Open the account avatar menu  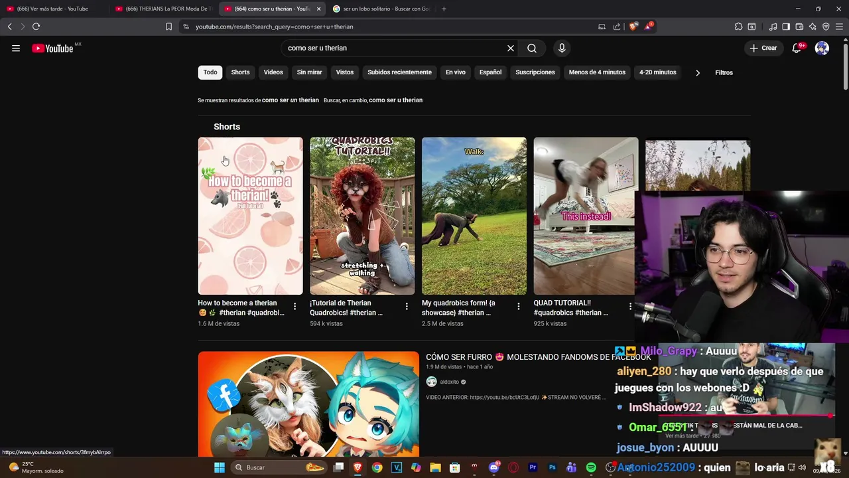[822, 48]
